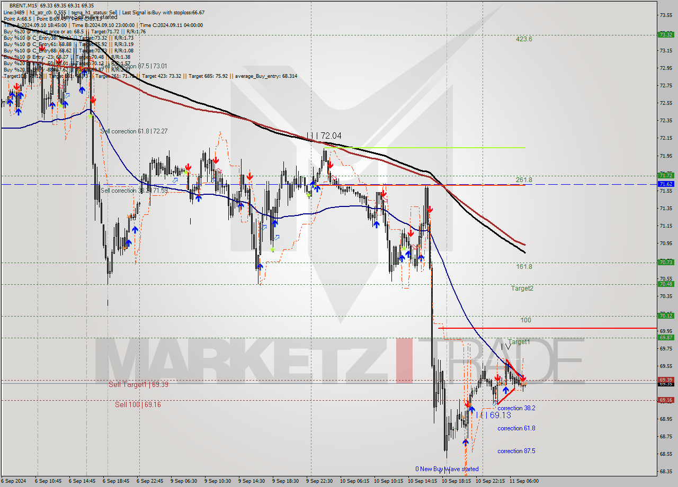The image size is (678, 487).
Task: Click the 72.15 price axis value
Action: coord(666,138)
